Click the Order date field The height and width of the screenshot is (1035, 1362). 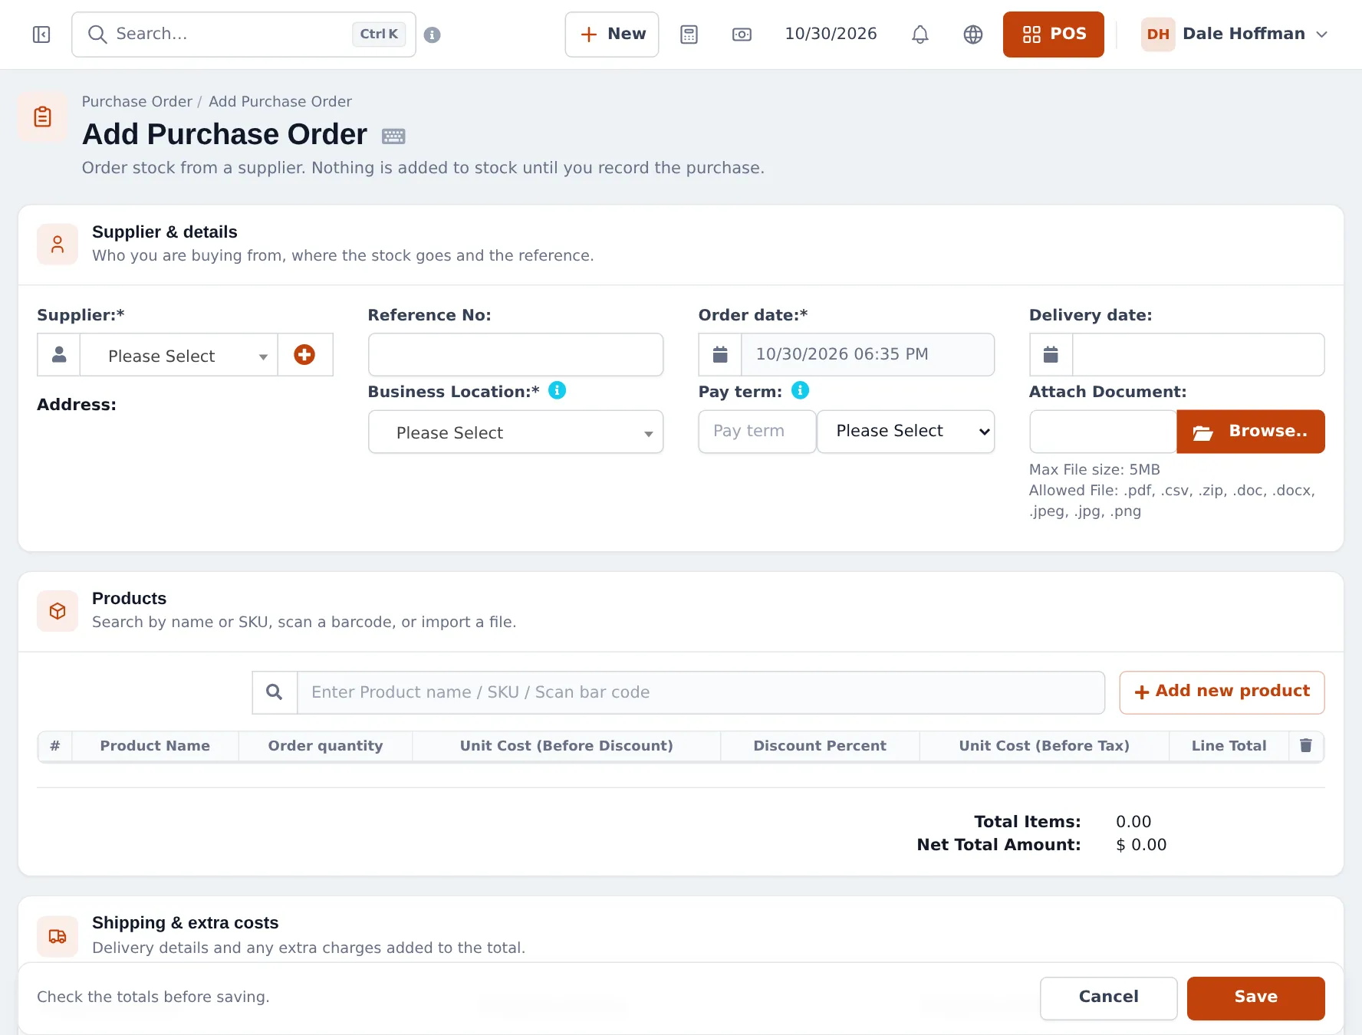pos(868,354)
